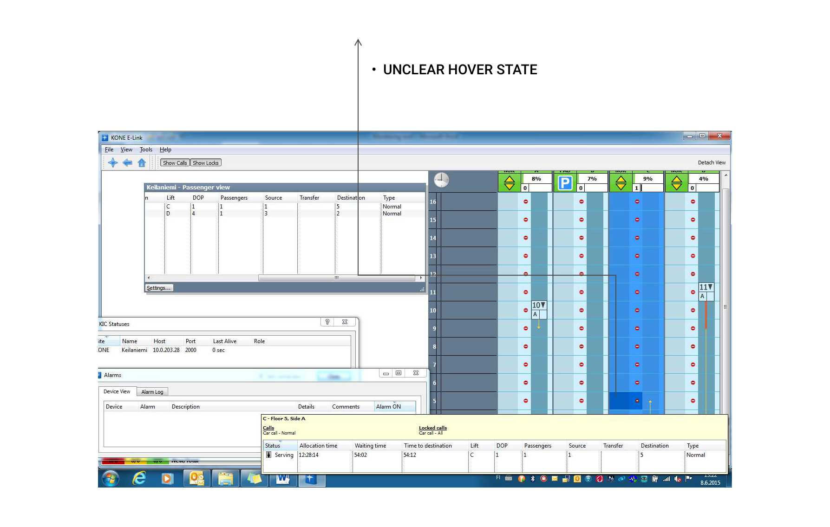Viewport: 830px width, 527px height.
Task: Open the File menu
Action: pyautogui.click(x=109, y=150)
